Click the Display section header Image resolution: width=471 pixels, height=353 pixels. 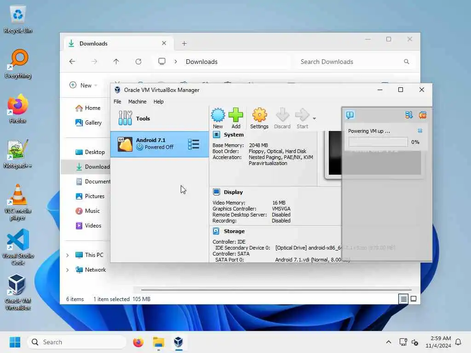[233, 192]
